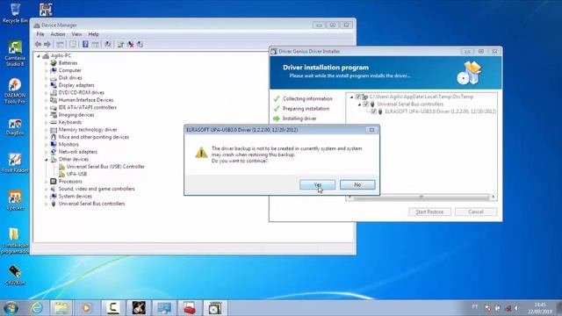562x316 pixels.
Task: Open the media player taskbar icon
Action: [x=86, y=308]
